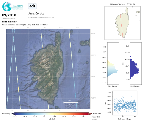Image resolution: width=146 pixels, height=121 pixels.
Task: Click the Elba island on the map
Action: (x=85, y=43)
